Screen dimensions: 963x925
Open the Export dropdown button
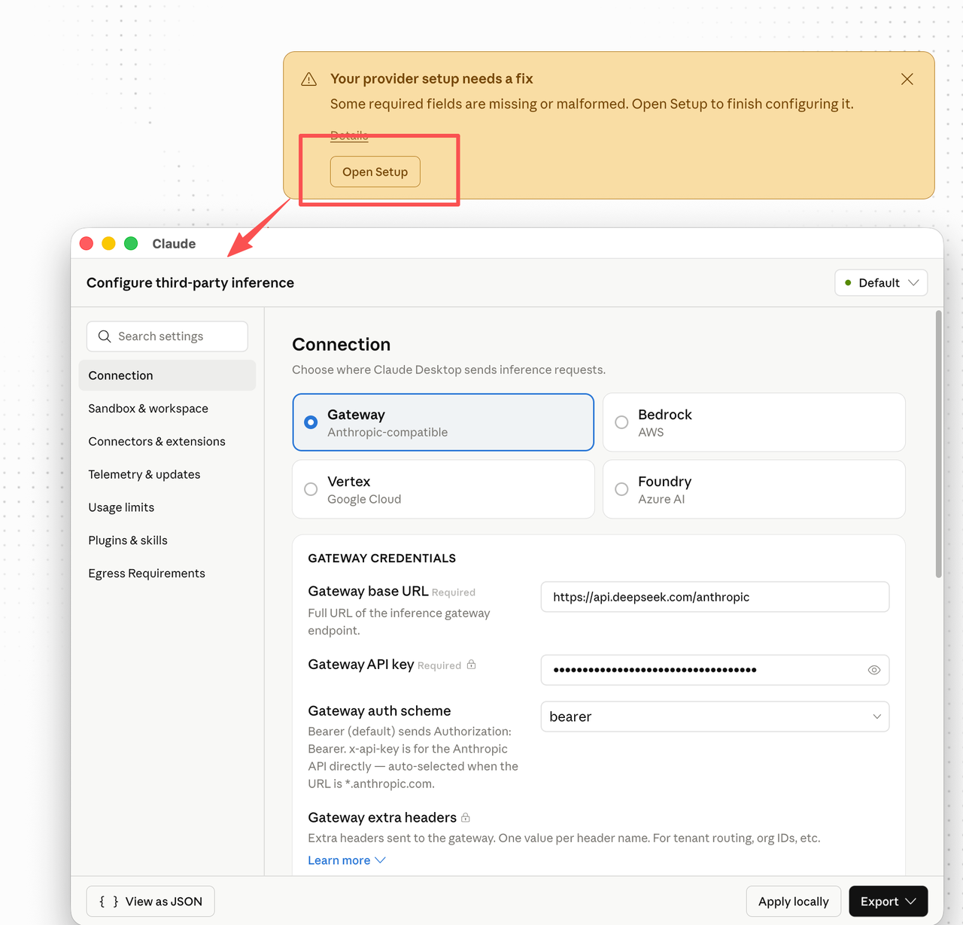pyautogui.click(x=888, y=902)
